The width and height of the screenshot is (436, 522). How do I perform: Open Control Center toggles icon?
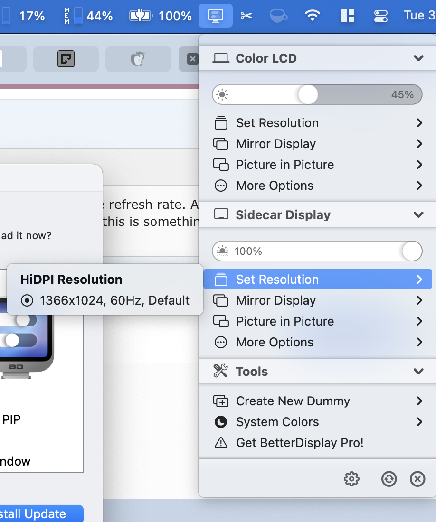(x=381, y=16)
